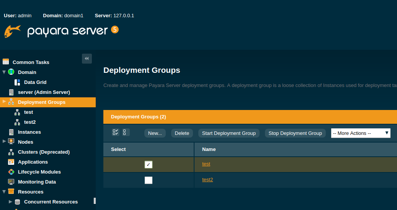Open Monitoring Data in sidebar
Screen dimensions: 397x210
[37, 182]
